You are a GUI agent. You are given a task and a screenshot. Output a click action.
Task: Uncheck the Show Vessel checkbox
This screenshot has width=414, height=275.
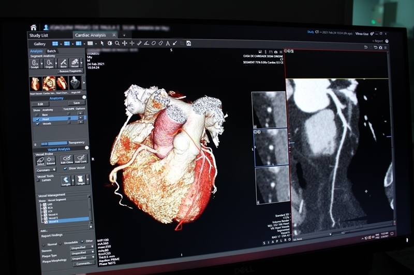(64, 169)
